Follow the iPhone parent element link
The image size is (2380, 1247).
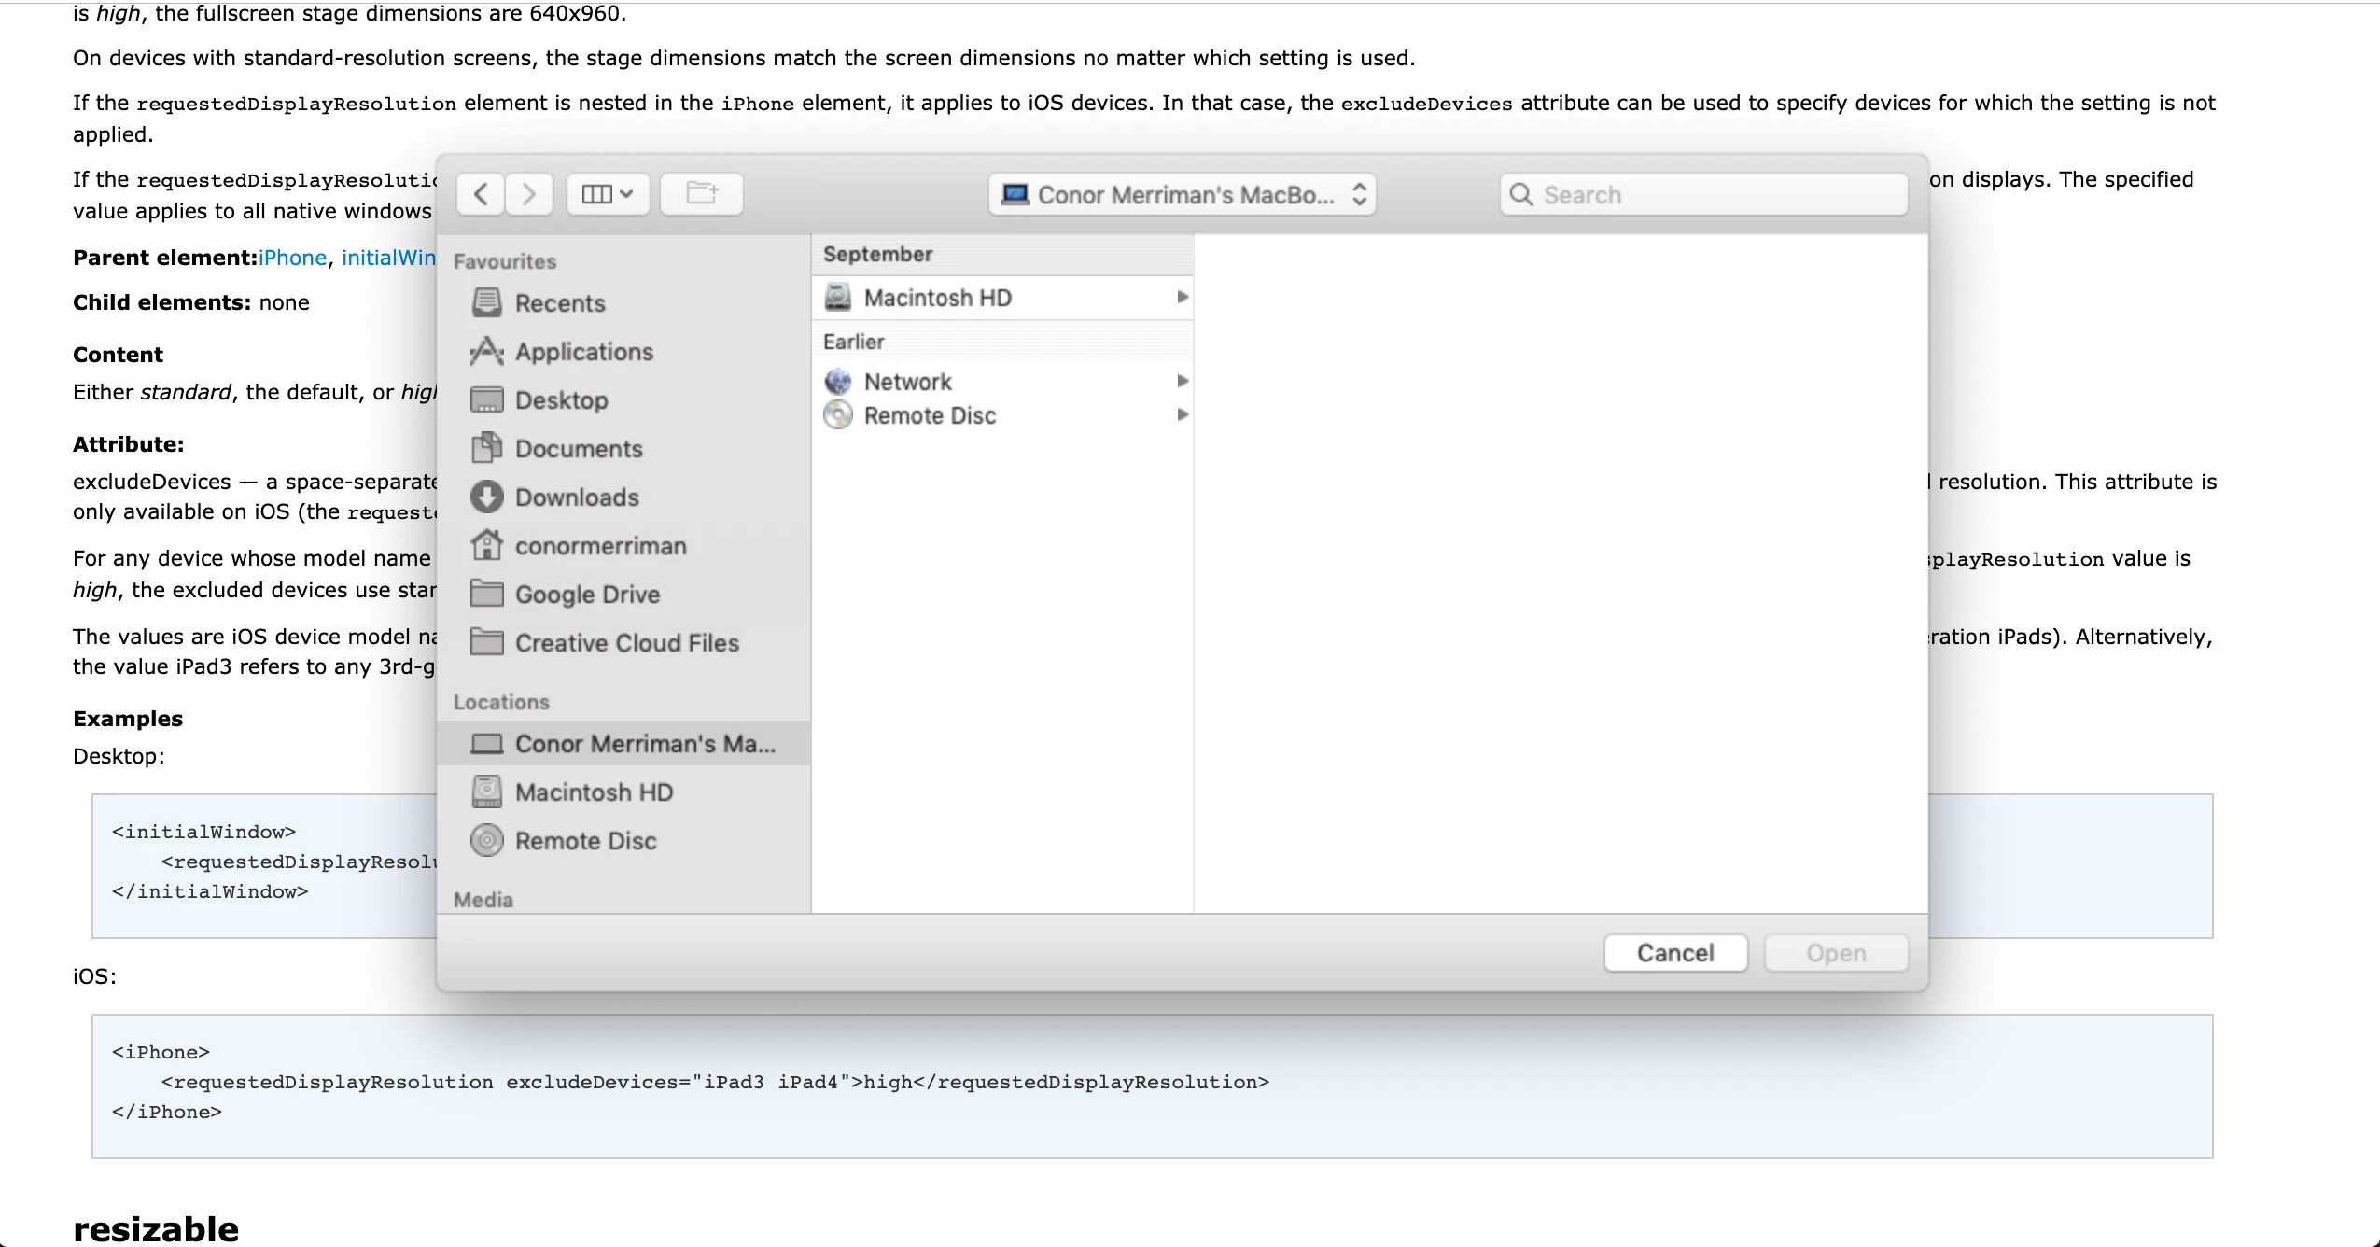(x=292, y=258)
